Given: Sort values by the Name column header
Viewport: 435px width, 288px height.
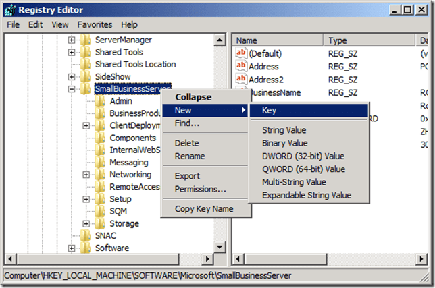Looking at the screenshot, I should coord(278,40).
